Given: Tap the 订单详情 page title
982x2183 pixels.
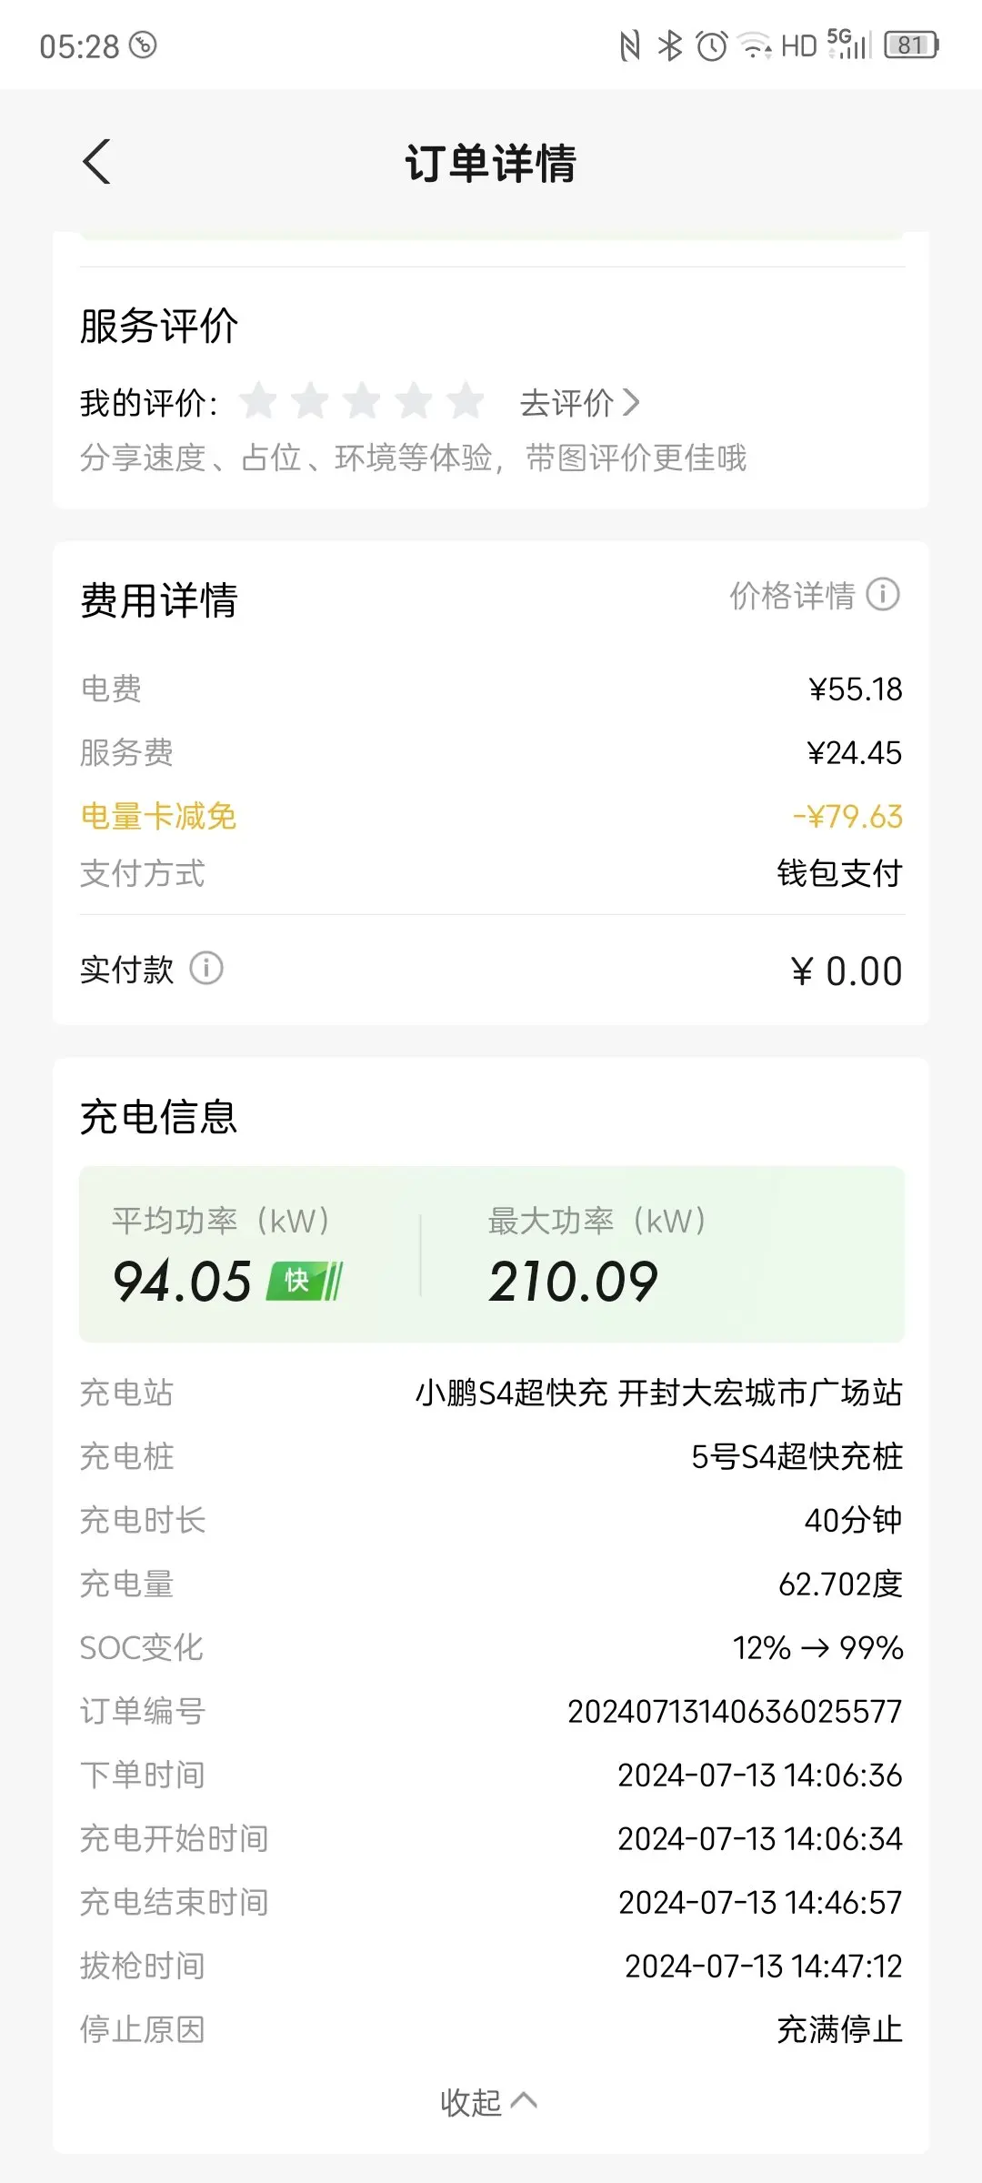Looking at the screenshot, I should (491, 164).
